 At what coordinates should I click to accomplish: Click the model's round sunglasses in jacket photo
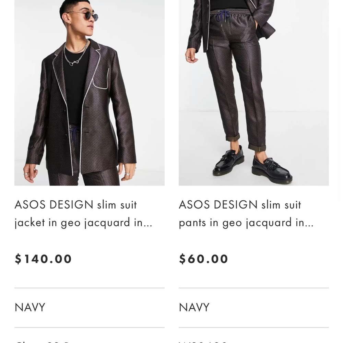[x=83, y=16]
